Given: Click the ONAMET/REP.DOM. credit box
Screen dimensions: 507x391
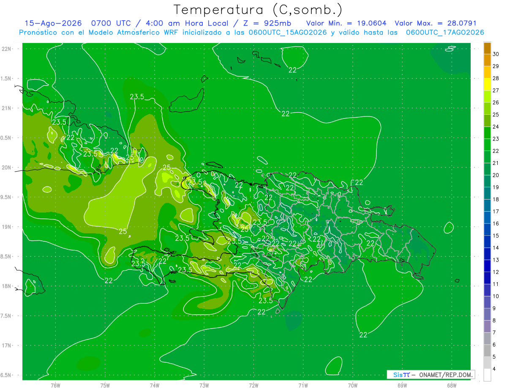Looking at the screenshot, I should [x=431, y=375].
